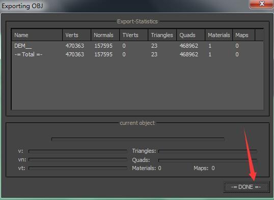The image size is (274, 200).
Task: Click the Normals column header
Action: coord(105,35)
